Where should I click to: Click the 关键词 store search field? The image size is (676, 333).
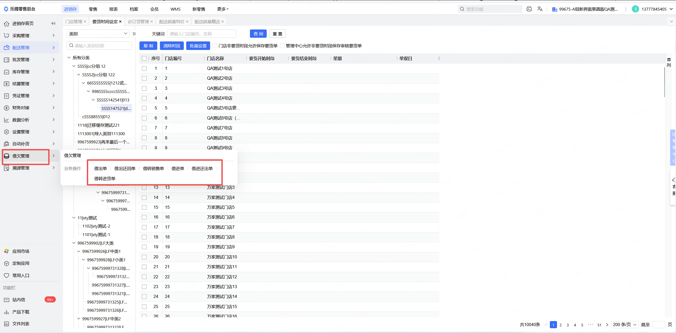pos(201,34)
